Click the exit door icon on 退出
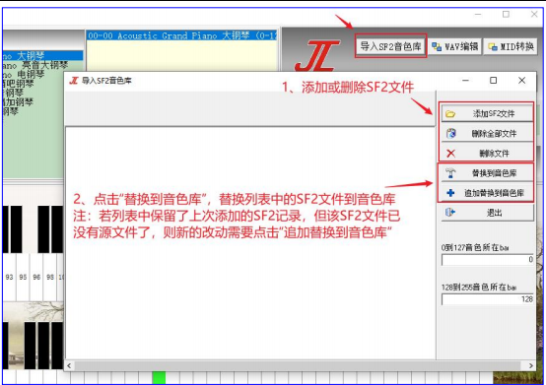 tap(450, 212)
